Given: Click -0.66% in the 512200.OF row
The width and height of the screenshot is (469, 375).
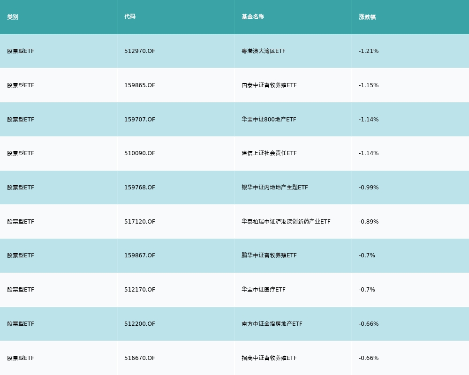Looking at the screenshot, I should coord(369,324).
